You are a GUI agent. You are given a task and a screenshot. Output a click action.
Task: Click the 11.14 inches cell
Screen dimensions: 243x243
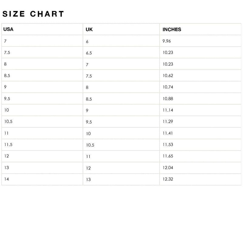pyautogui.click(x=168, y=110)
